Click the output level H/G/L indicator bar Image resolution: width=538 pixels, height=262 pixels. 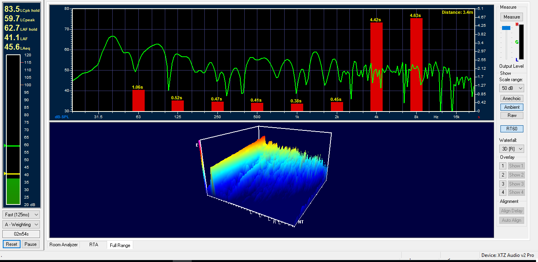(x=521, y=43)
